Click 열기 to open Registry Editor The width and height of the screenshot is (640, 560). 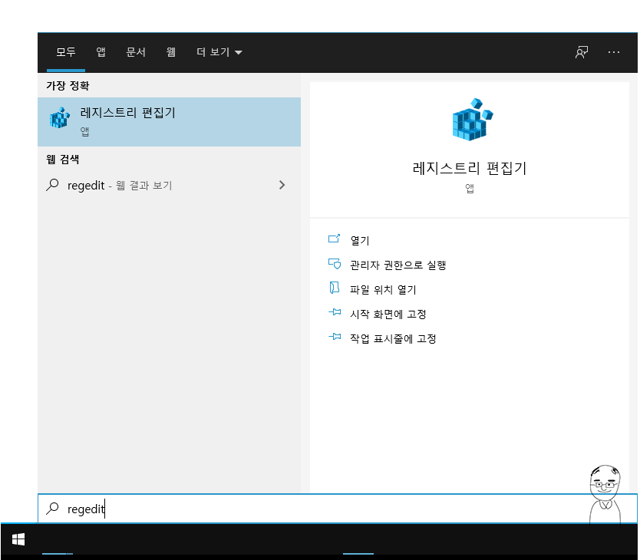pyautogui.click(x=360, y=240)
